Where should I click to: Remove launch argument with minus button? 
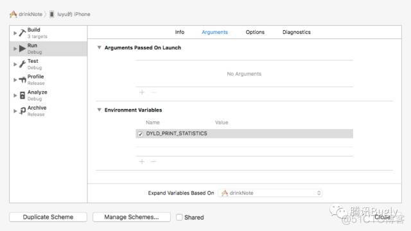click(153, 92)
